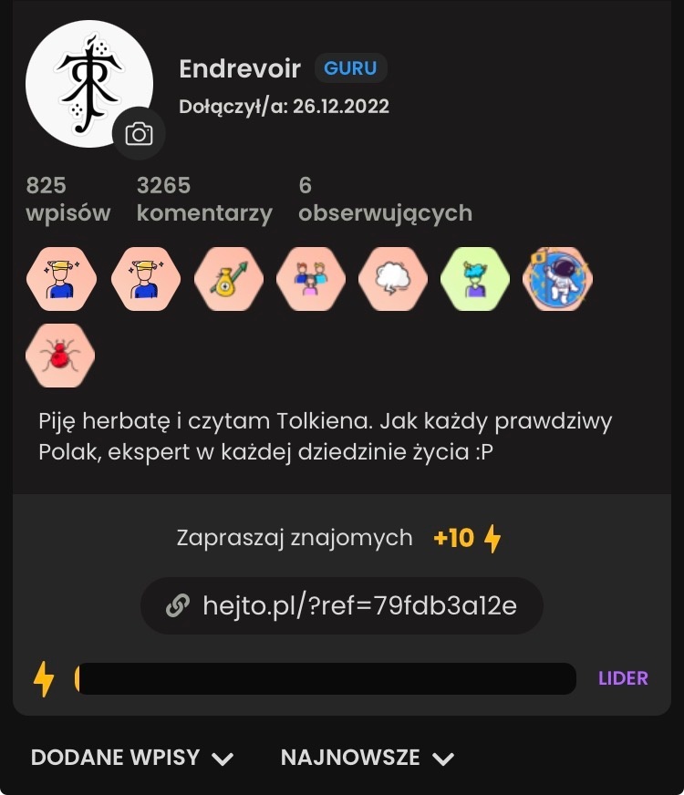Click the red bug badge
Viewport: 684px width, 795px height.
[x=60, y=356]
